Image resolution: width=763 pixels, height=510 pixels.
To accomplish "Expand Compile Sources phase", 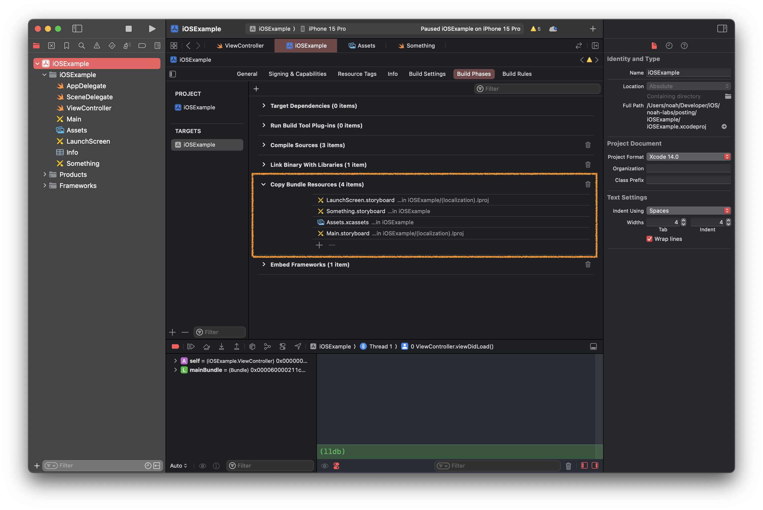I will 263,145.
